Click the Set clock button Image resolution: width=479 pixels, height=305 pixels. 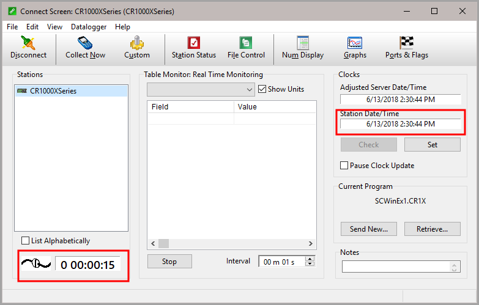tap(433, 145)
